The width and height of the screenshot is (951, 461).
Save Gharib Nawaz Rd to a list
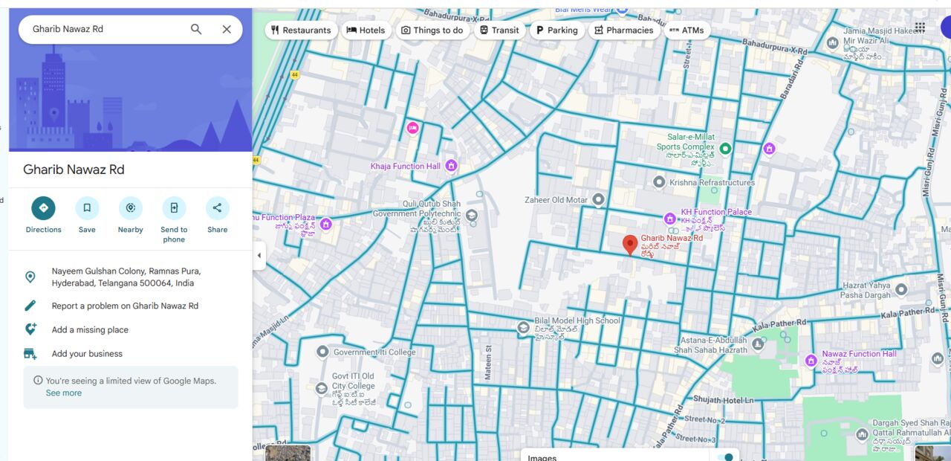[87, 208]
